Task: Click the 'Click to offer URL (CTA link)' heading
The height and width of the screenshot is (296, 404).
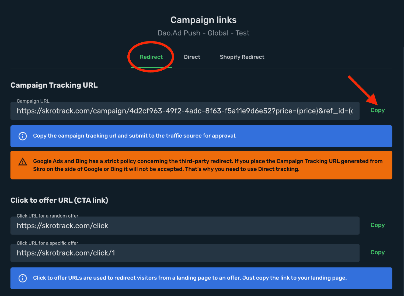Action: pos(59,200)
